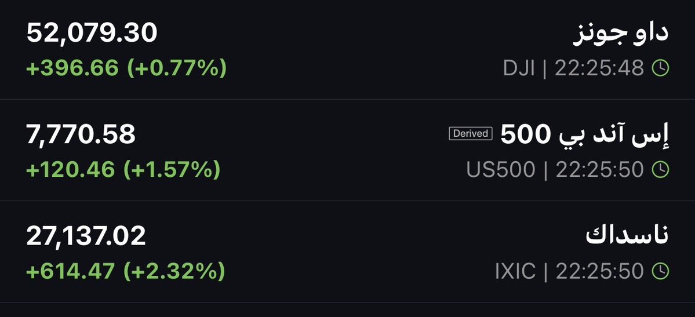Select the Nasdaq price 27,137.02
695x317 pixels.
[x=86, y=236]
